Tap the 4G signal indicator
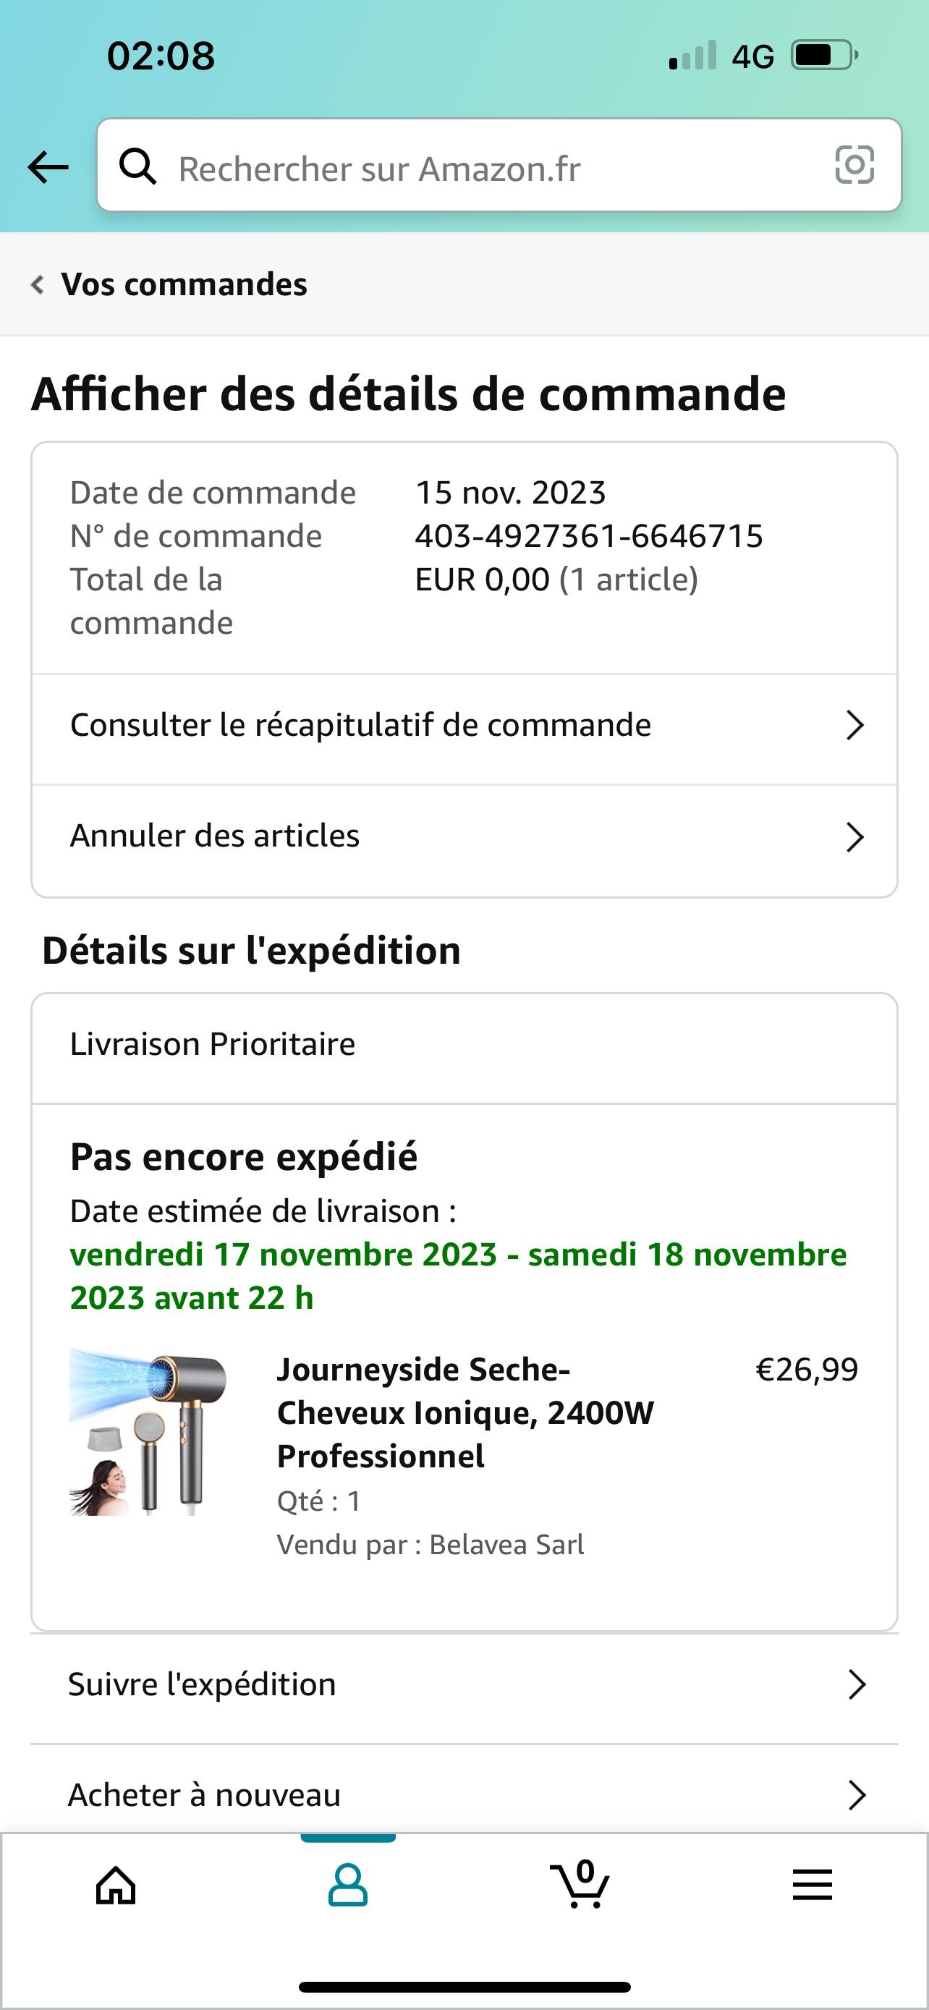 coord(752,56)
